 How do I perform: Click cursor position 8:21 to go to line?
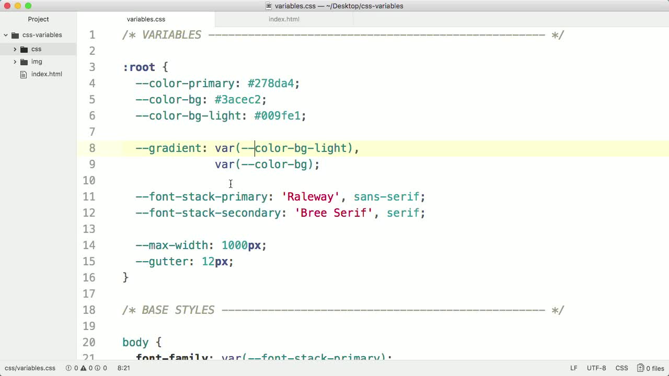123,368
